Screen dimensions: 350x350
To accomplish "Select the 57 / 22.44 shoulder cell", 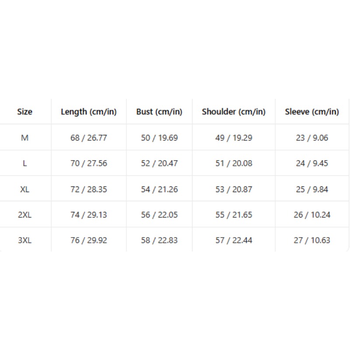I will click(x=234, y=240).
